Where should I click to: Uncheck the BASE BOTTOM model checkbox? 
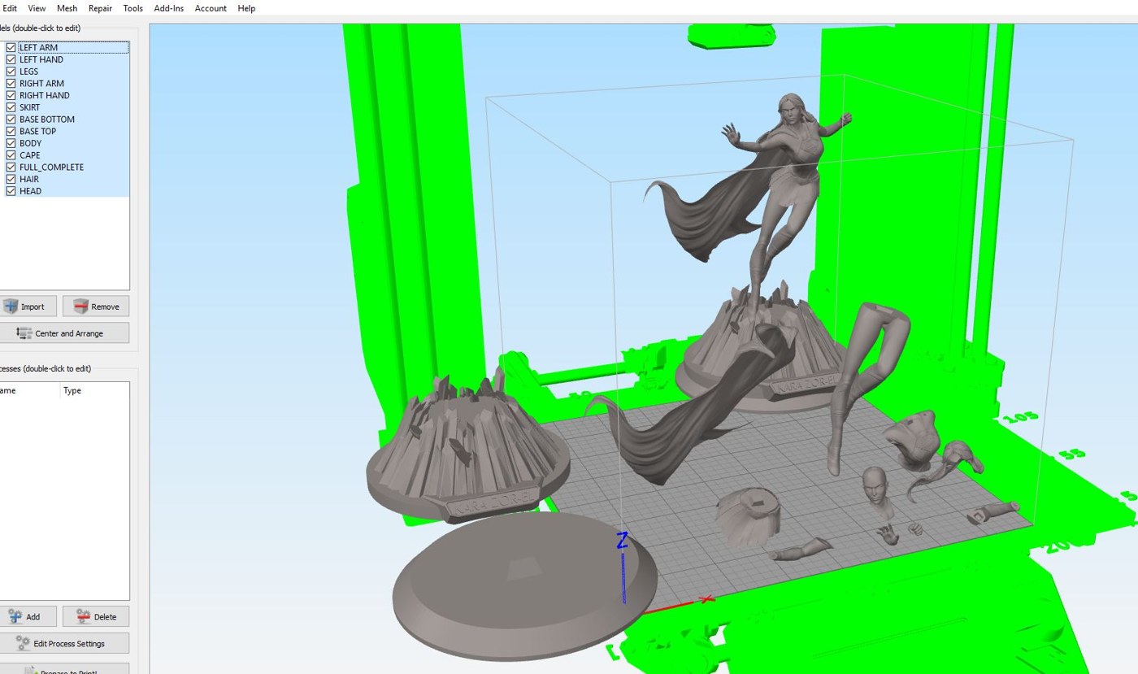click(x=11, y=119)
